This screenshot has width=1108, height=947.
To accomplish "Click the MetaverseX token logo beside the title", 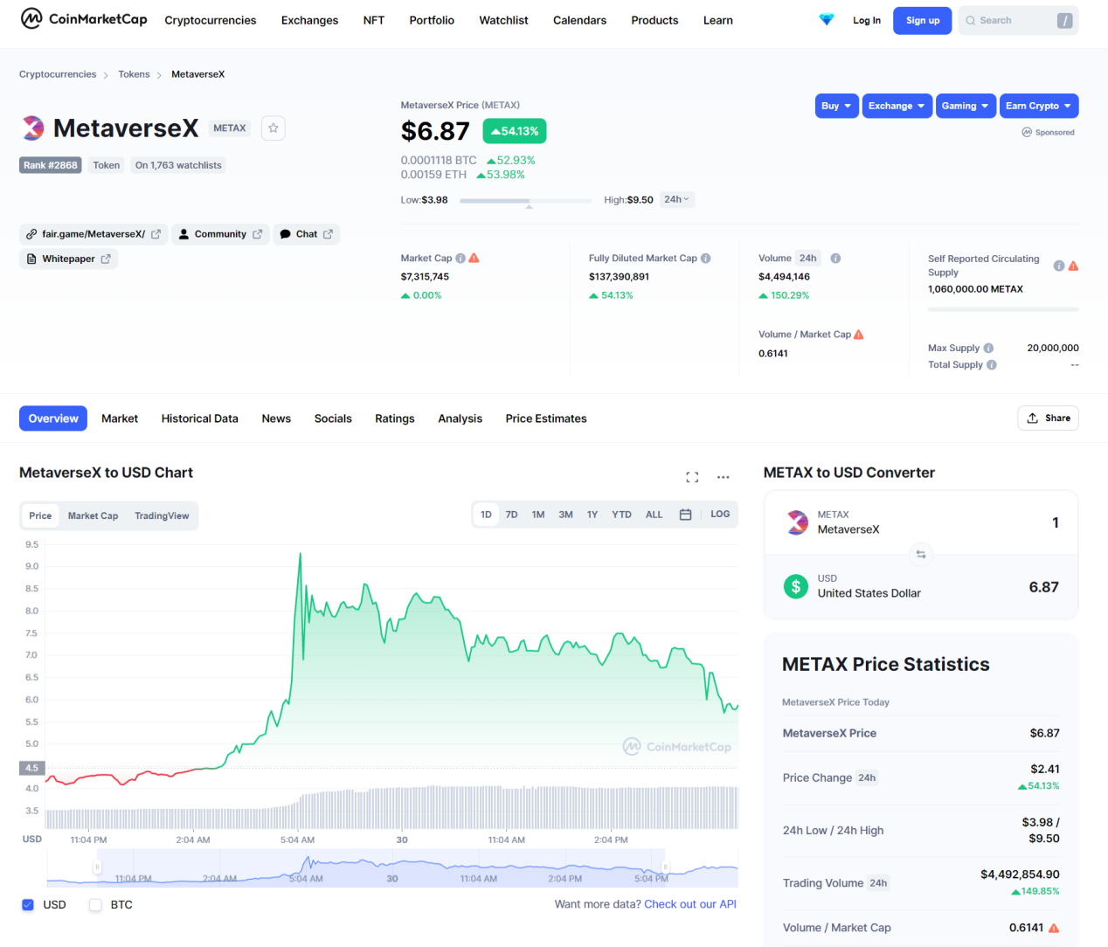I will [32, 128].
